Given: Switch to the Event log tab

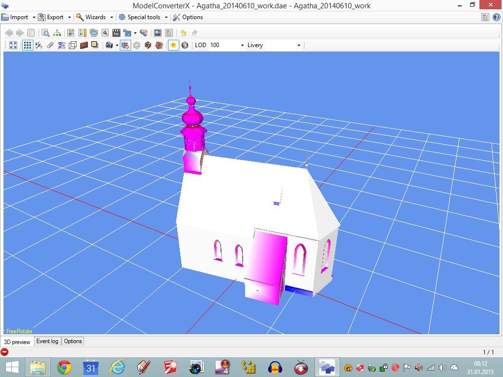Looking at the screenshot, I should 47,341.
